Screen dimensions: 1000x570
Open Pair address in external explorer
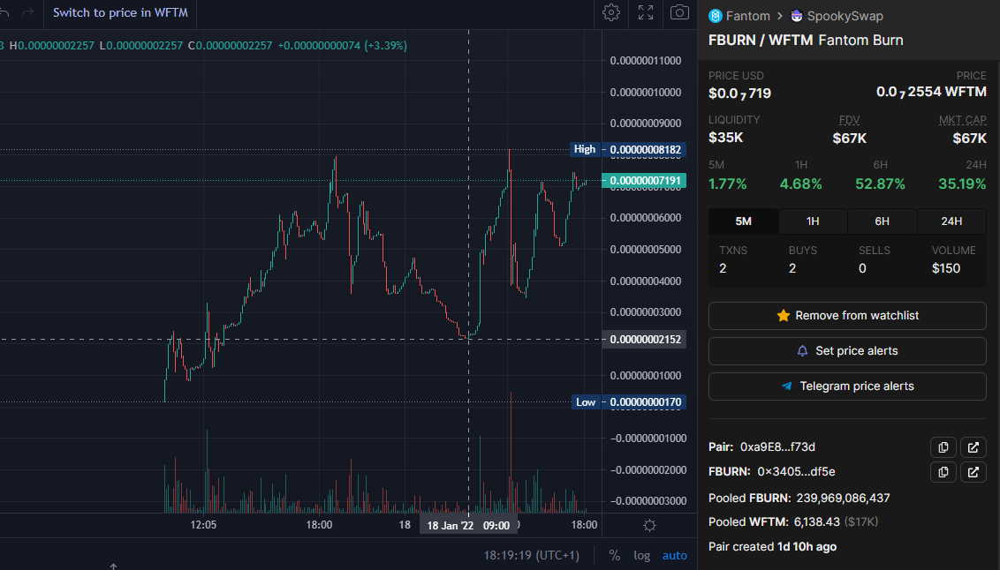[x=973, y=447]
